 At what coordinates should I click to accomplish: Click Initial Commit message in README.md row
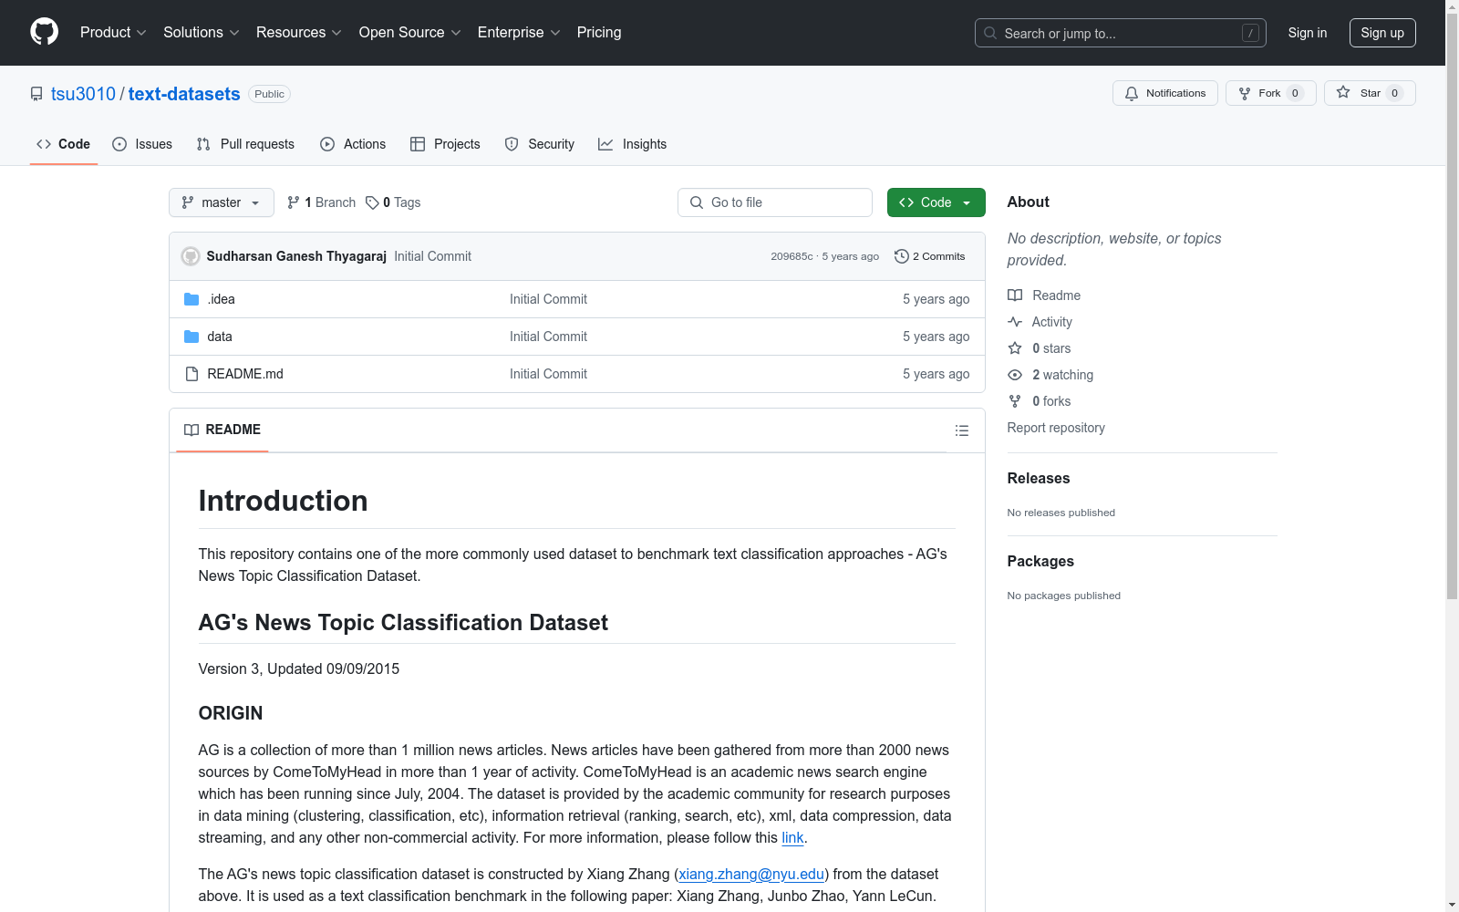(548, 374)
